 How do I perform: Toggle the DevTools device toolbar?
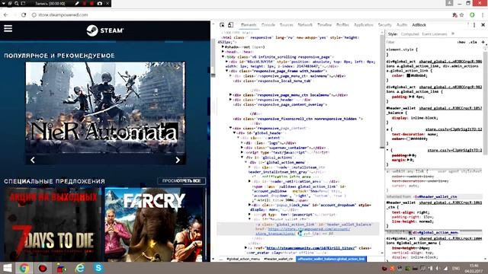(x=230, y=25)
